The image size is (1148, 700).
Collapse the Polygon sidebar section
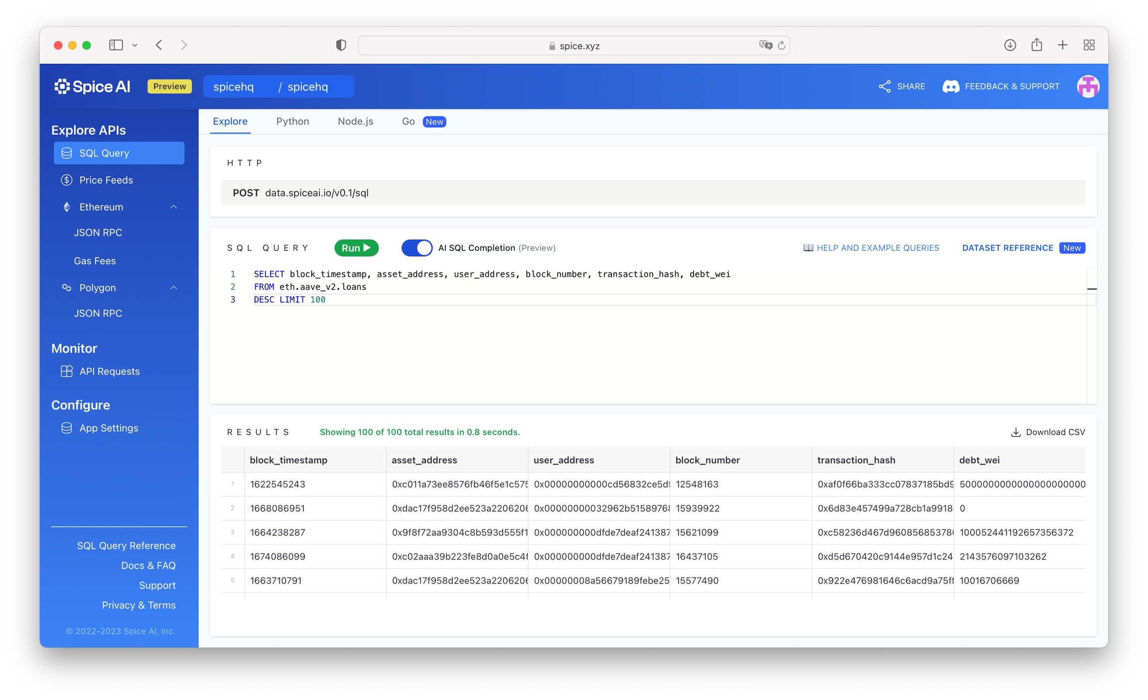173,288
